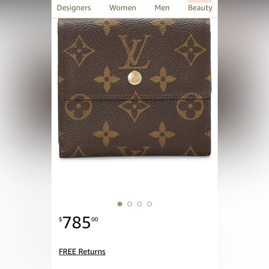The width and height of the screenshot is (269, 269).
Task: Tap the pink badge above Beauty
Action: click(199, 1)
